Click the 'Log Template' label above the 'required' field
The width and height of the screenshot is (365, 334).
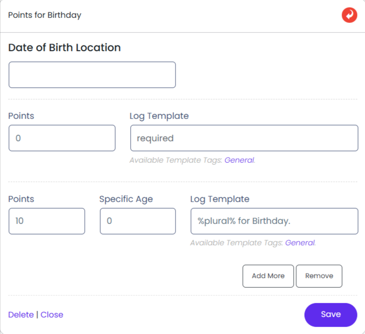(159, 116)
